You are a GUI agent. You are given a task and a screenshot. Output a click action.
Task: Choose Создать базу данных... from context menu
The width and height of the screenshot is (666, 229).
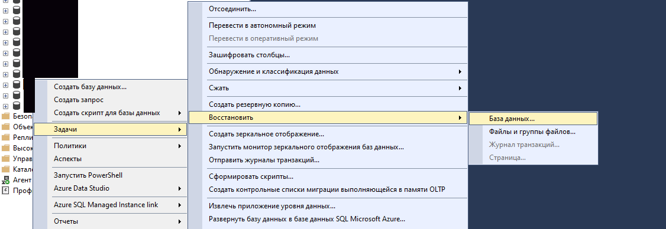[x=110, y=87]
